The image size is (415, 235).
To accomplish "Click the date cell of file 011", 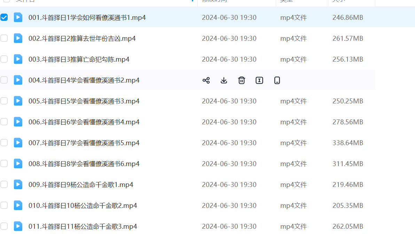I will (229, 226).
